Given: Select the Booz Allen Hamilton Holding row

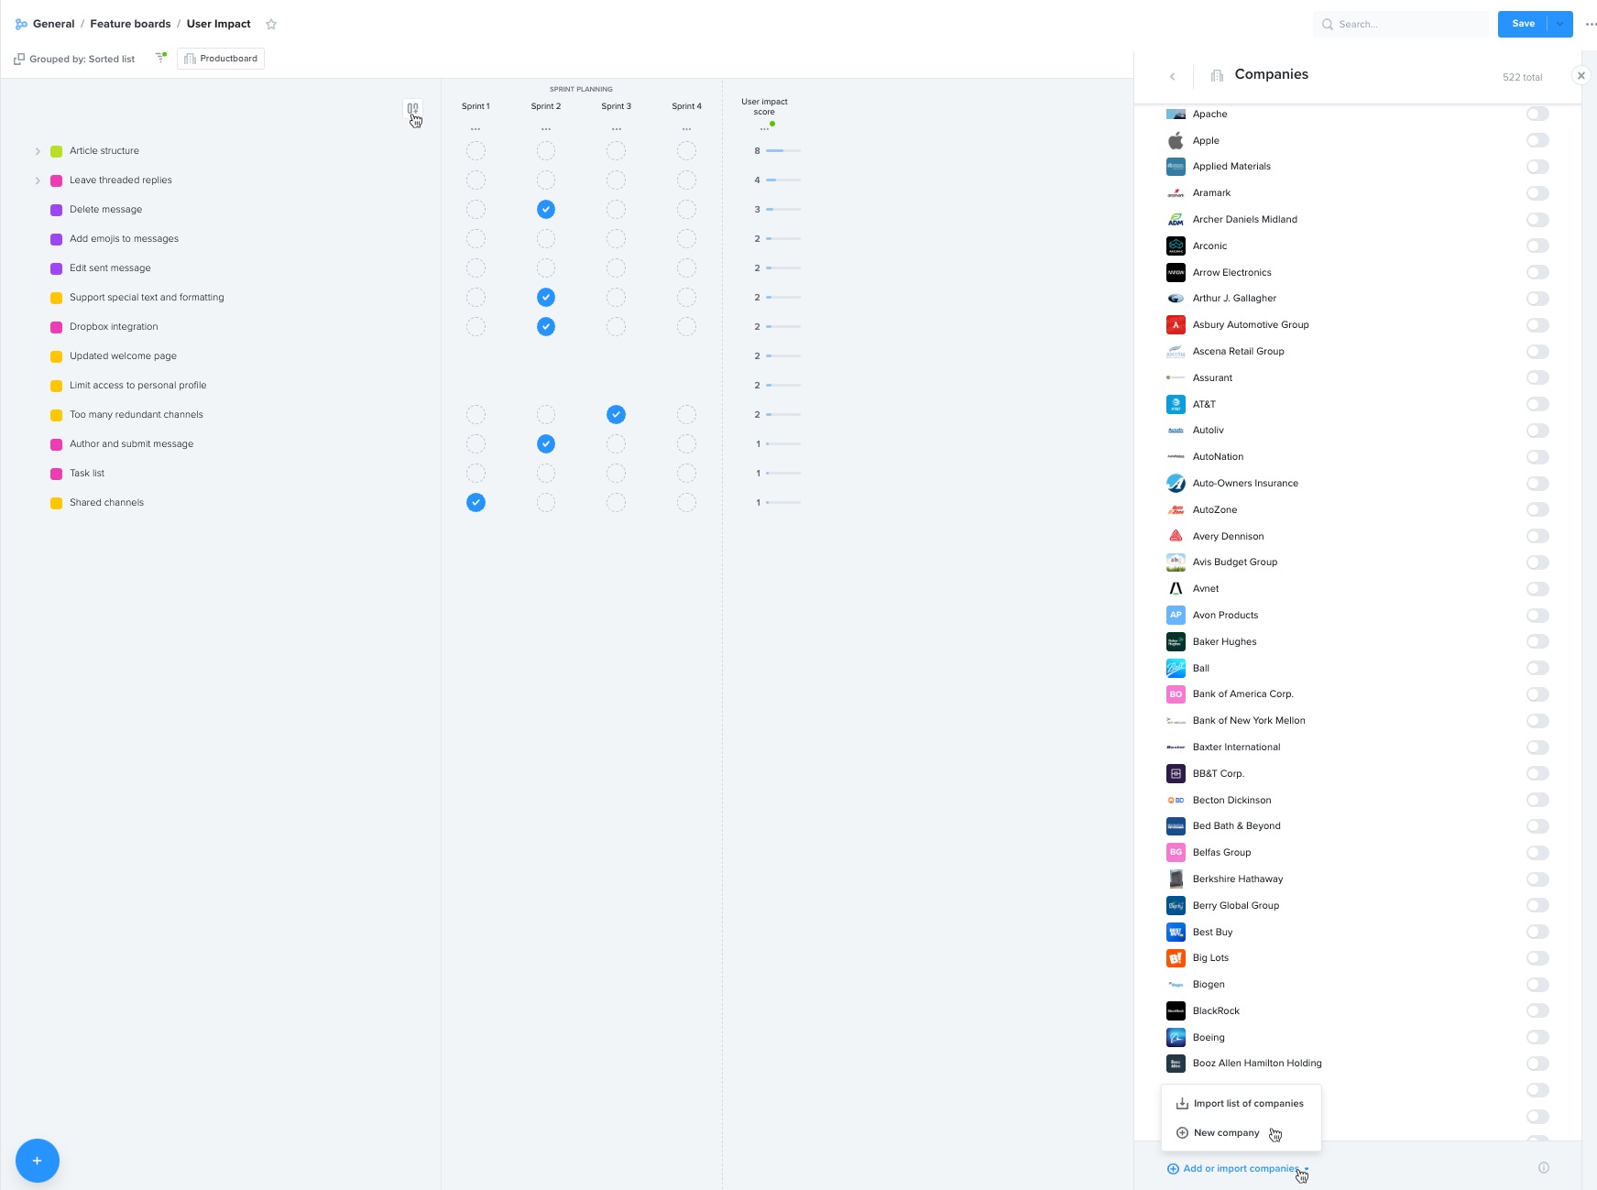Looking at the screenshot, I should pyautogui.click(x=1358, y=1064).
